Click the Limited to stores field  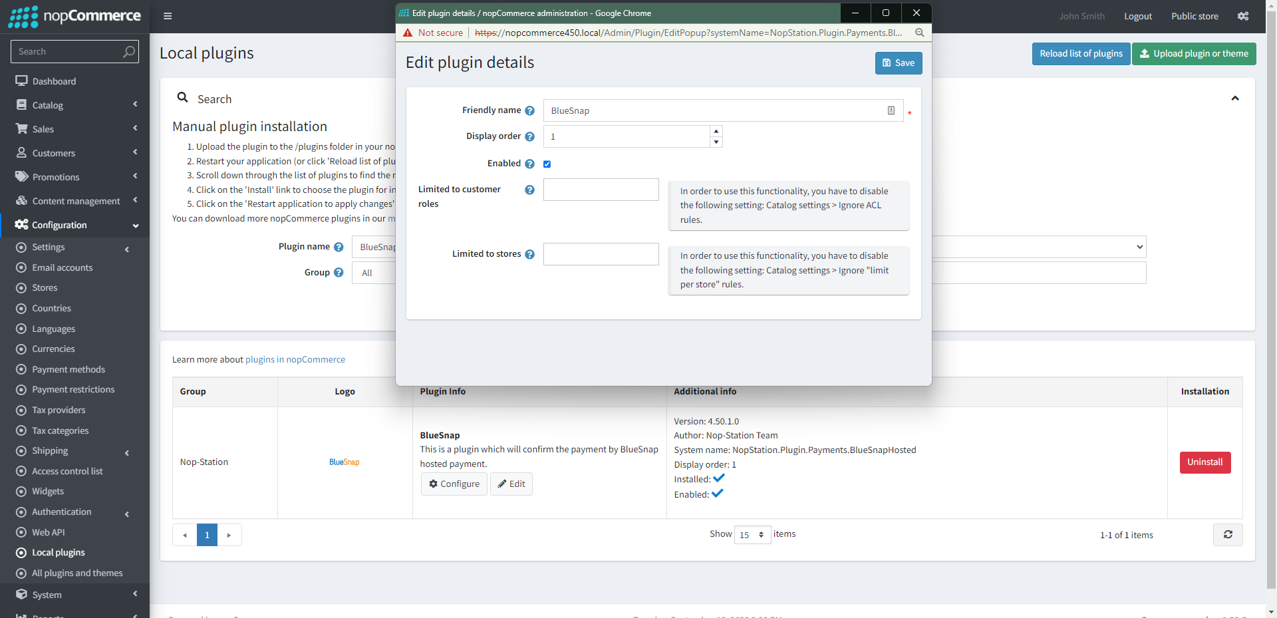pyautogui.click(x=601, y=254)
